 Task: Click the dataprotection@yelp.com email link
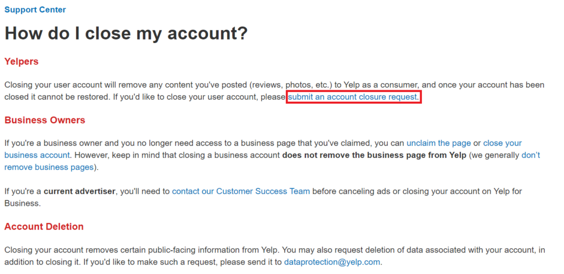click(332, 262)
